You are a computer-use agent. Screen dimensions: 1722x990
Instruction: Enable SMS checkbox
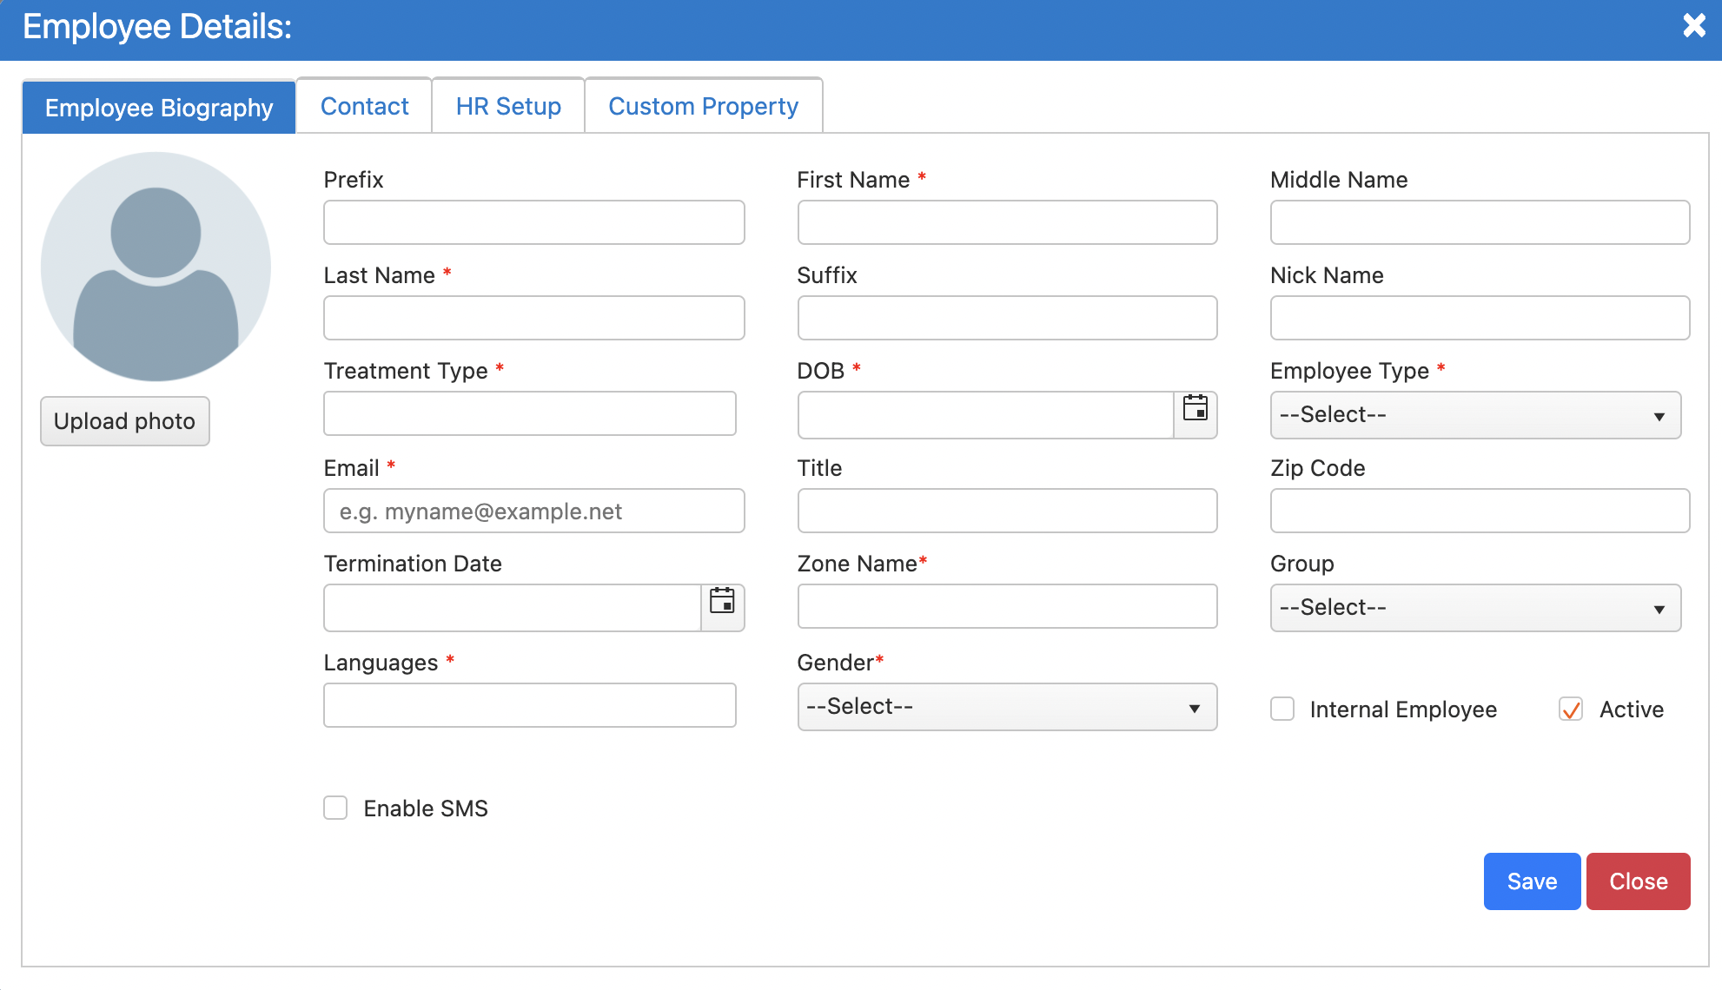[335, 808]
